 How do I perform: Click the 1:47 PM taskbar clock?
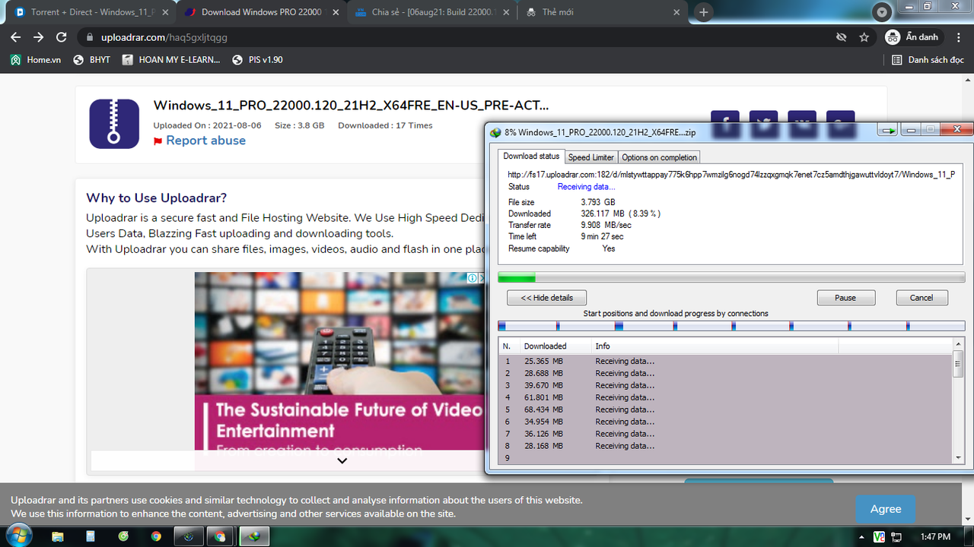[x=935, y=536]
